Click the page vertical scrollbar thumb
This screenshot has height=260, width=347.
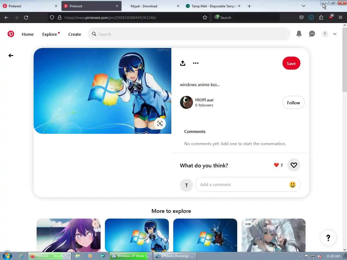pyautogui.click(x=345, y=60)
